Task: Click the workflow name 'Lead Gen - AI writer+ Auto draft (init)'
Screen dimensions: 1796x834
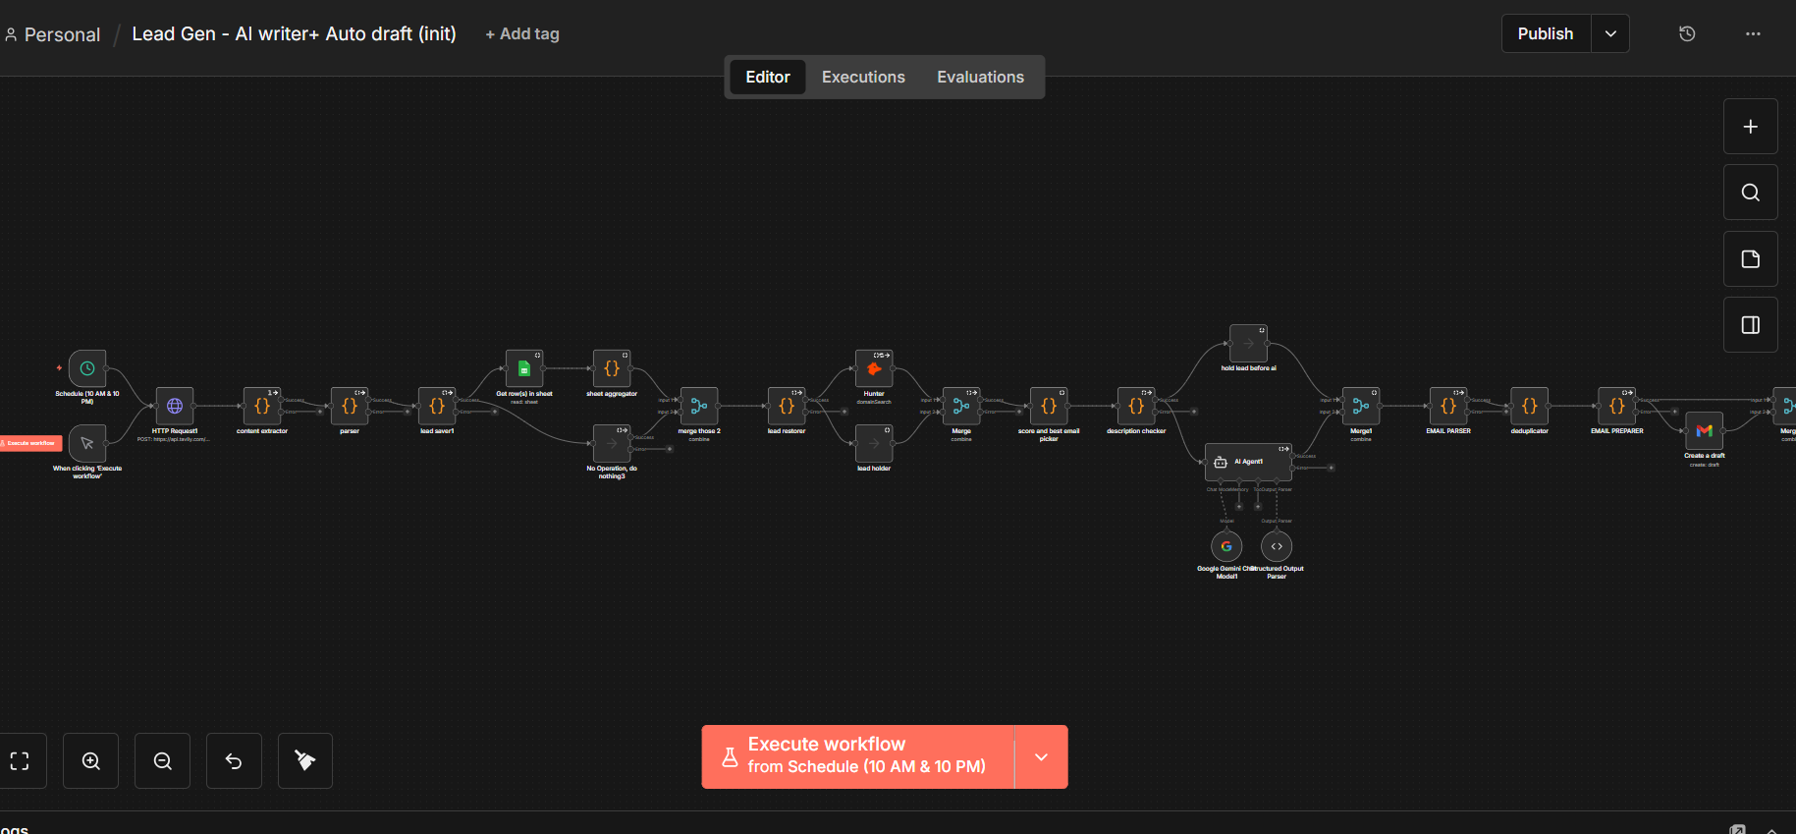Action: tap(295, 33)
